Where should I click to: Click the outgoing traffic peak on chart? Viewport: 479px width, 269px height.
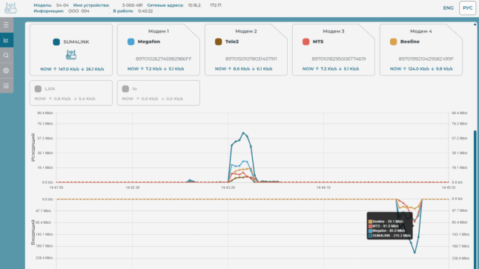tap(243, 133)
